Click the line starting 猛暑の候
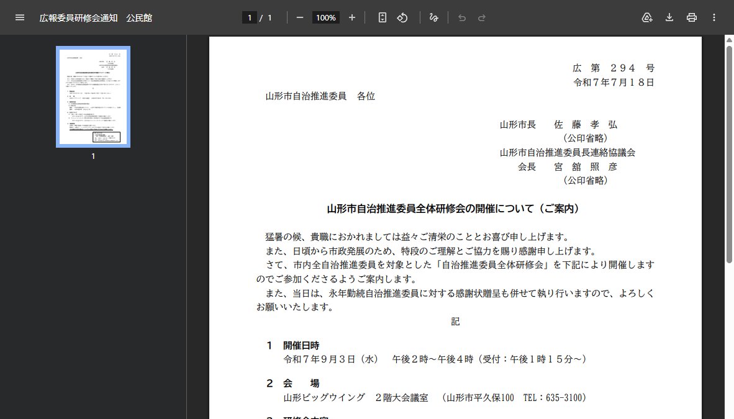 click(417, 237)
